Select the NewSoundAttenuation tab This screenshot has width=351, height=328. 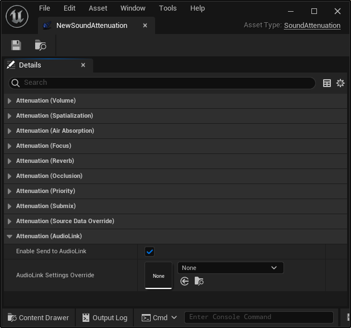coord(92,26)
